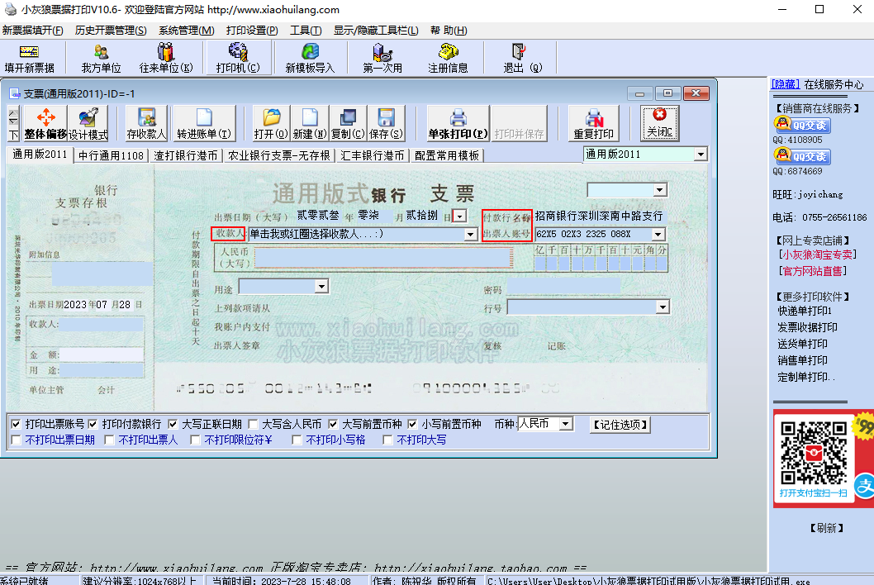Screen dimensions: 874x585
Task: Open the 工具(T) menu
Action: [306, 30]
